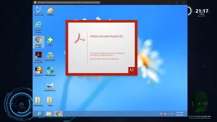Open the Internet Explorer desktop shortcut
Image resolution: width=217 pixels, height=122 pixels.
click(x=38, y=27)
